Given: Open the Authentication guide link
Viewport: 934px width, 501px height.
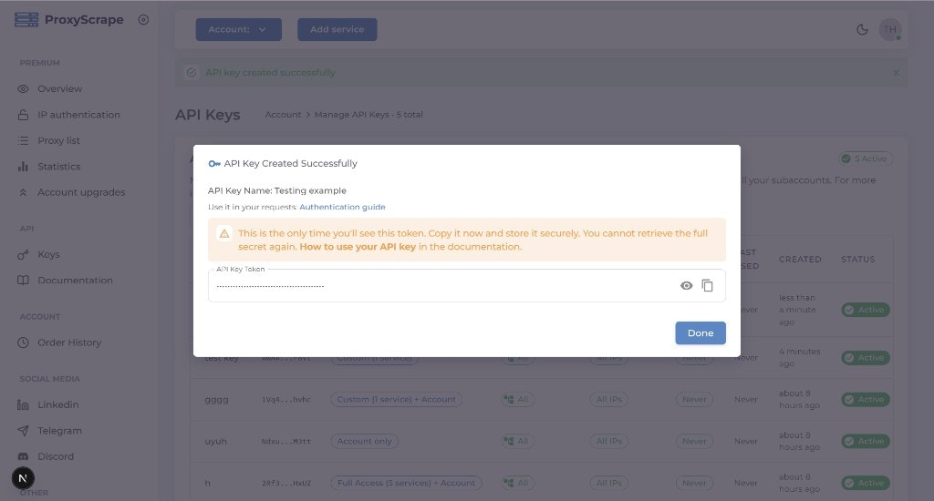Looking at the screenshot, I should pyautogui.click(x=342, y=207).
